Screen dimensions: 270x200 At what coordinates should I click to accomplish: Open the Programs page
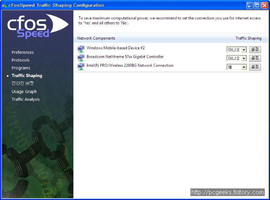pos(21,68)
